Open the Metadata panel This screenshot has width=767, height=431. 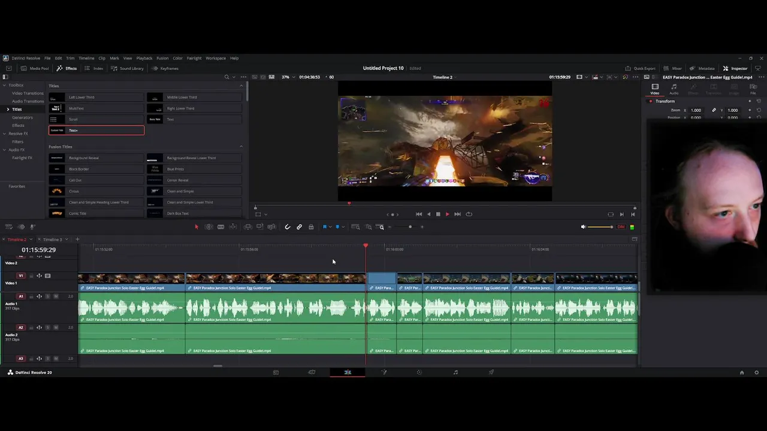click(702, 68)
